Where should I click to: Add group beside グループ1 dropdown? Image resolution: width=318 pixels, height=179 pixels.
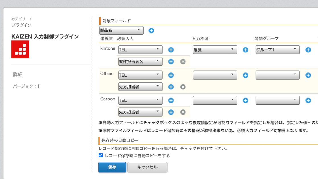308,50
